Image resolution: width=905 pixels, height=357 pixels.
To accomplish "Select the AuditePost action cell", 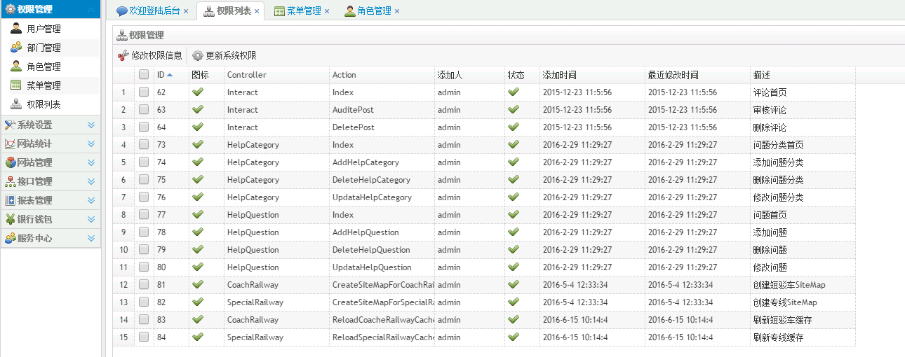I will [x=382, y=110].
